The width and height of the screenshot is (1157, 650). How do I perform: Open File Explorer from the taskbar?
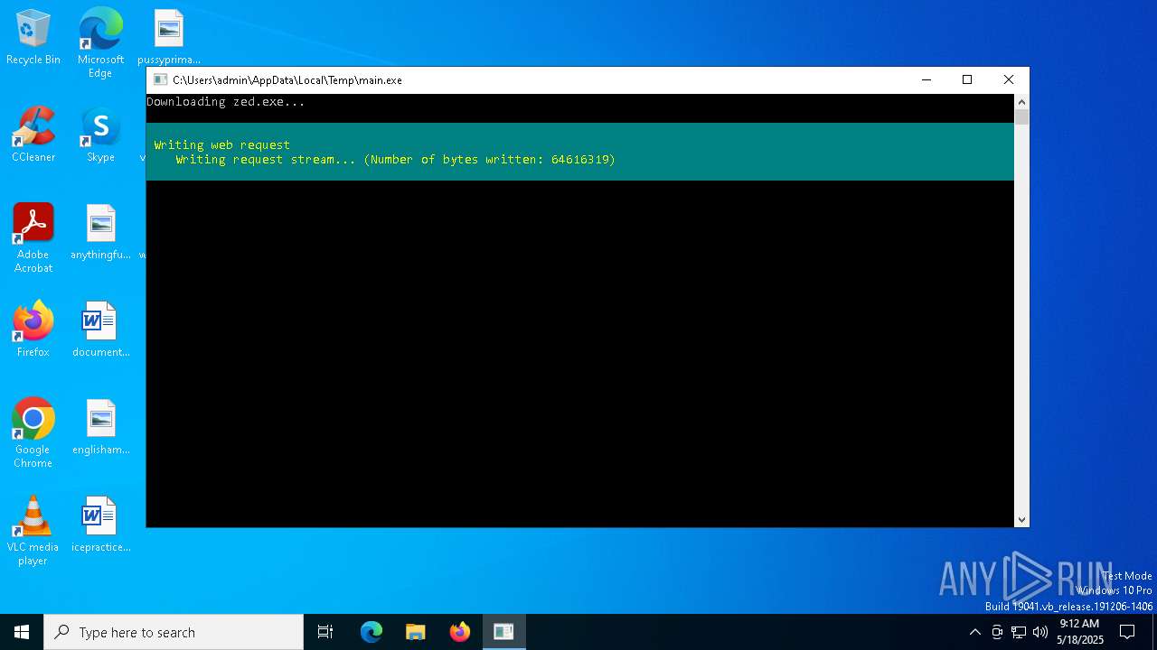point(416,632)
